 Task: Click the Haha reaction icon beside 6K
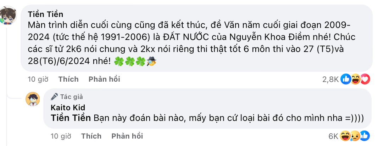pyautogui.click(x=345, y=136)
